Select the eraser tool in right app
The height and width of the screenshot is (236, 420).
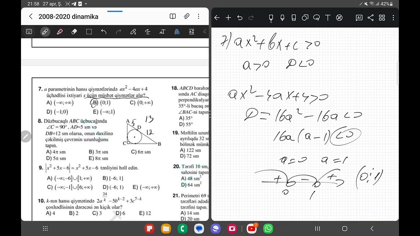click(294, 18)
